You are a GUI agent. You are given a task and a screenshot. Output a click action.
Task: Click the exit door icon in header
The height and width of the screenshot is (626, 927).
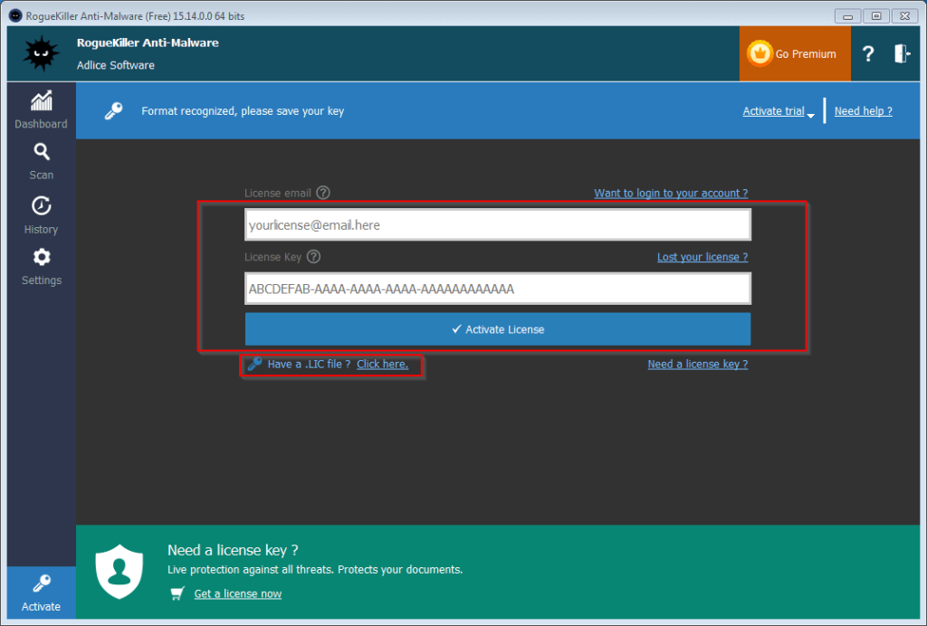pos(902,54)
